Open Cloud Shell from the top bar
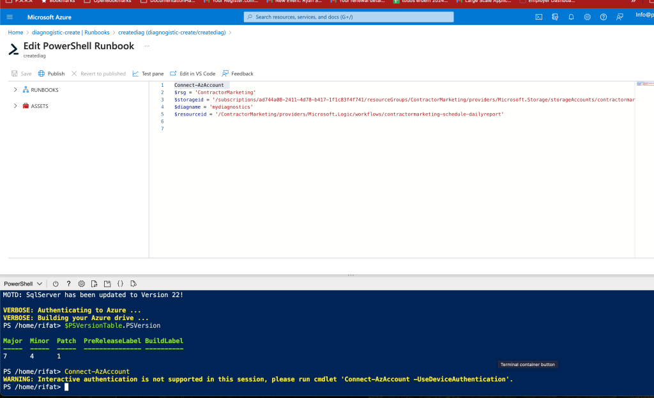Image resolution: width=654 pixels, height=398 pixels. pyautogui.click(x=539, y=17)
